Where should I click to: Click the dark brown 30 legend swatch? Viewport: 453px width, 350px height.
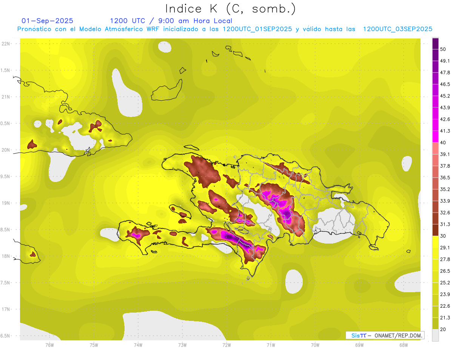[x=435, y=230]
